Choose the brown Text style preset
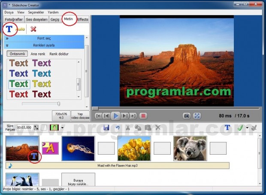Screen dimensions: 266x195 tap(18, 63)
